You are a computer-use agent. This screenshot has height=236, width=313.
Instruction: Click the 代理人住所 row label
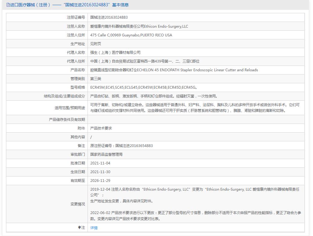[x=76, y=61]
